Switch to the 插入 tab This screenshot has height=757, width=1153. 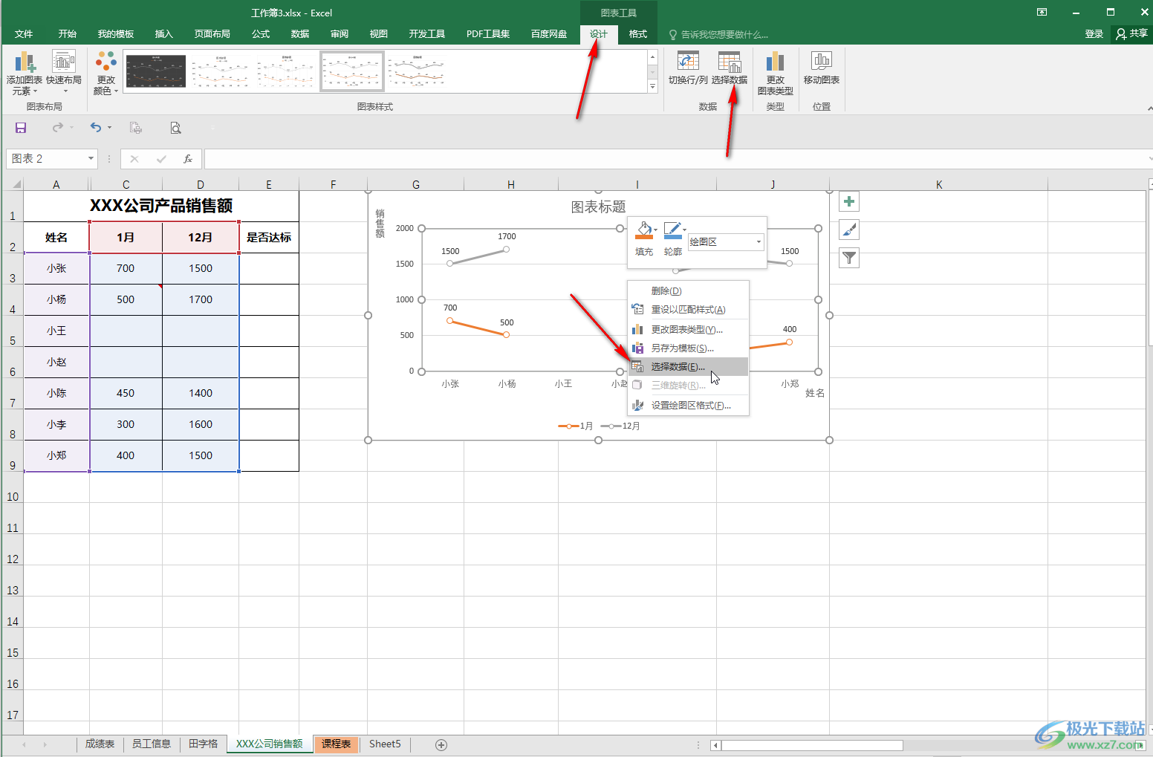[163, 34]
